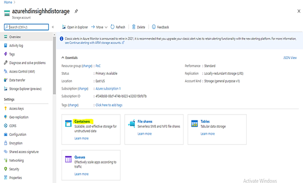
Task: Click the Locally-redundant storage (LRS) value
Action: [x=224, y=73]
